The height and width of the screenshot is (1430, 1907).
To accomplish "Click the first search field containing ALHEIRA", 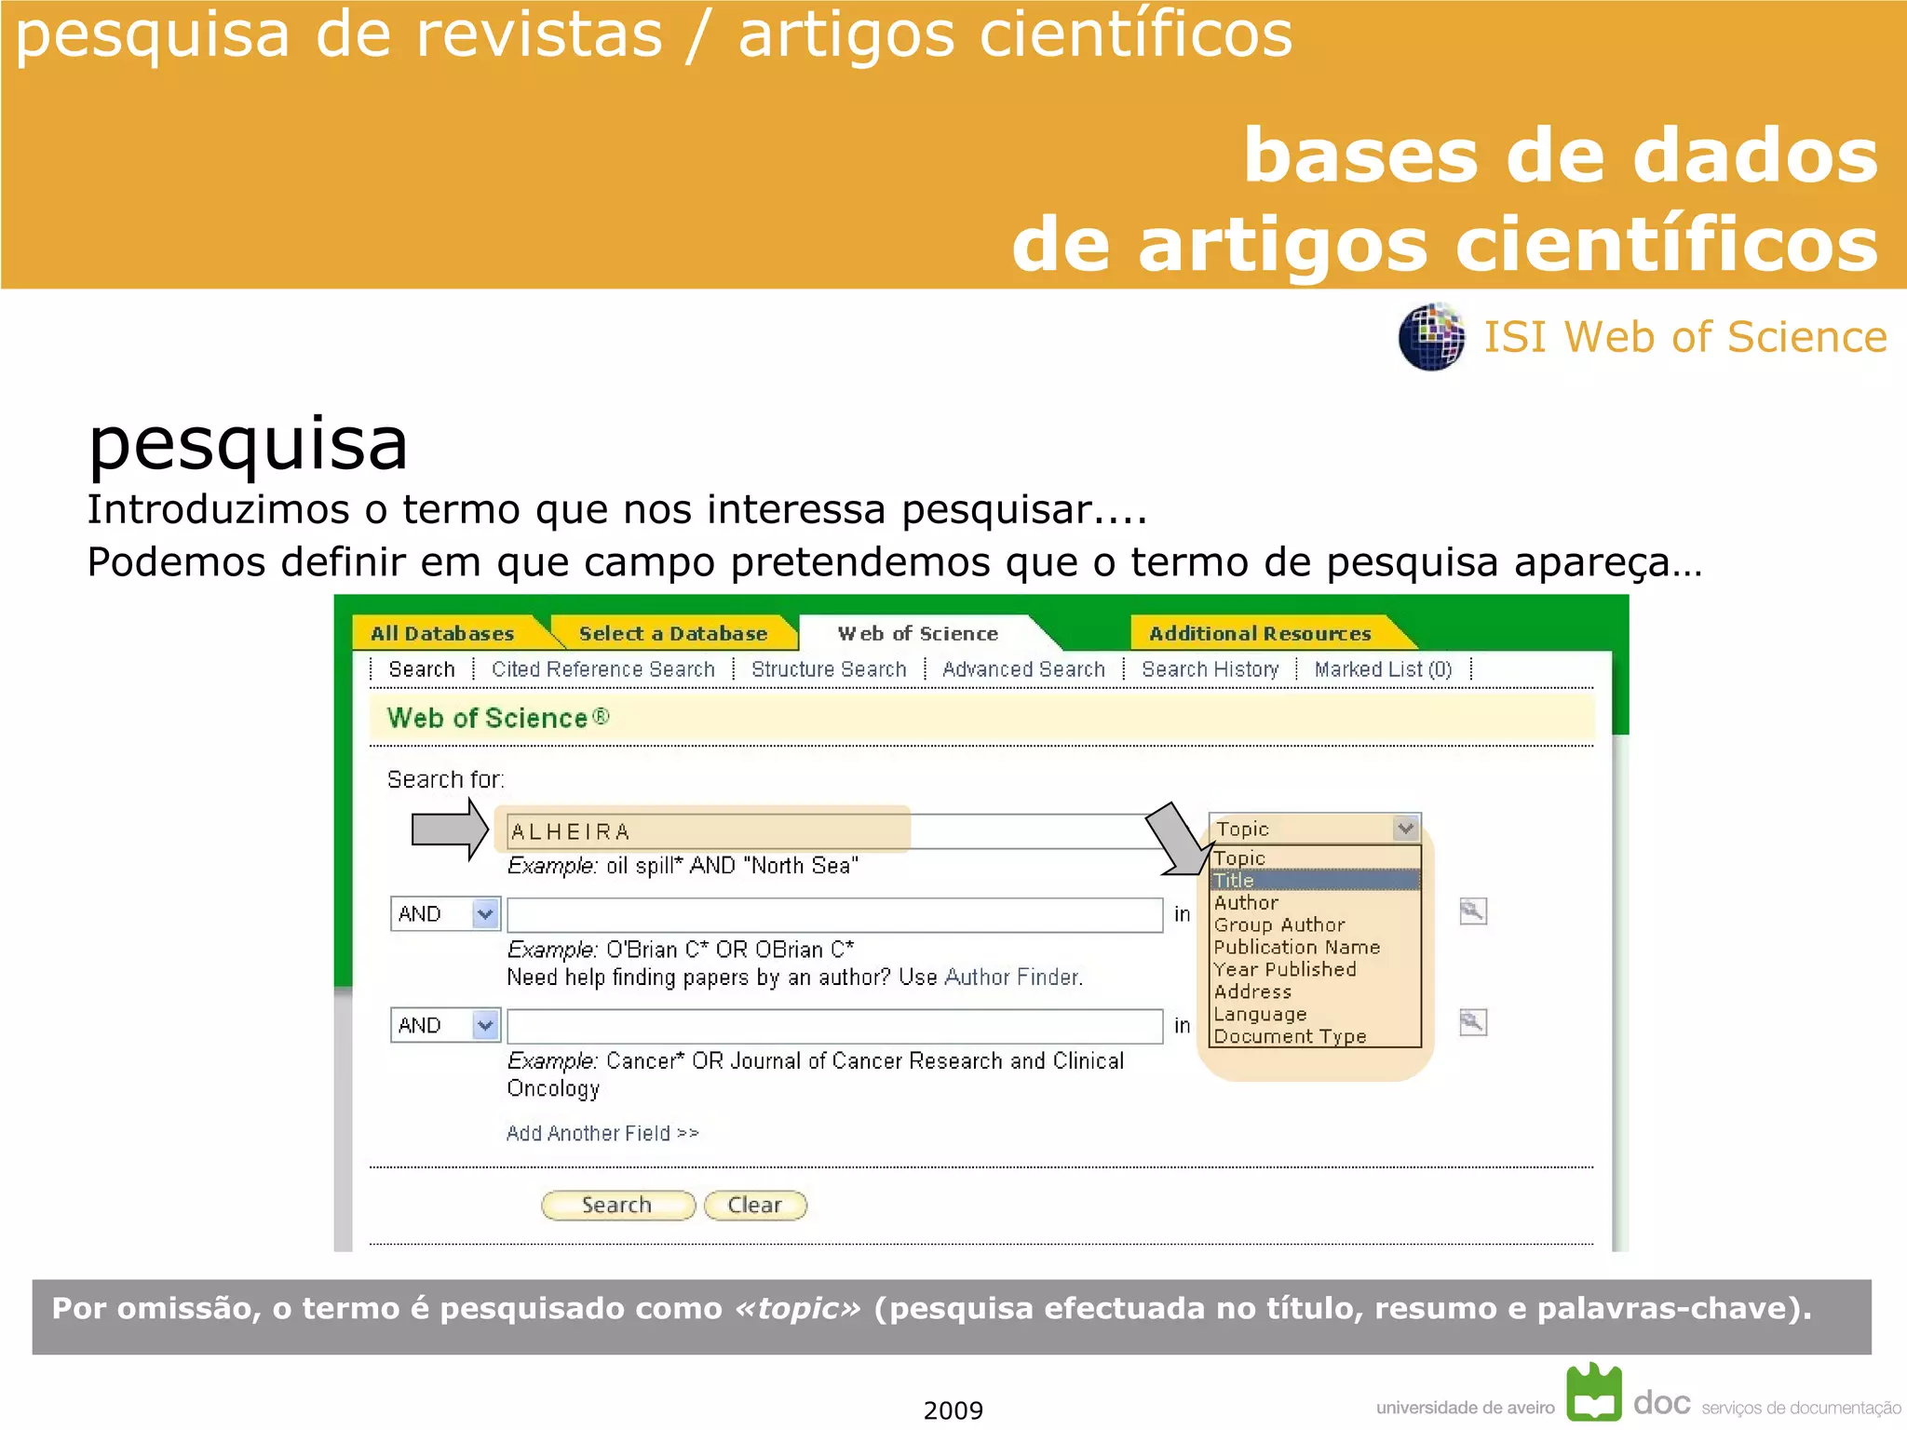I will pyautogui.click(x=833, y=831).
